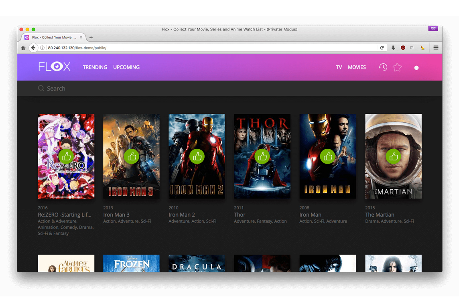The height and width of the screenshot is (304, 459).
Task: Toggle the white circle color-scheme button
Action: (x=416, y=68)
